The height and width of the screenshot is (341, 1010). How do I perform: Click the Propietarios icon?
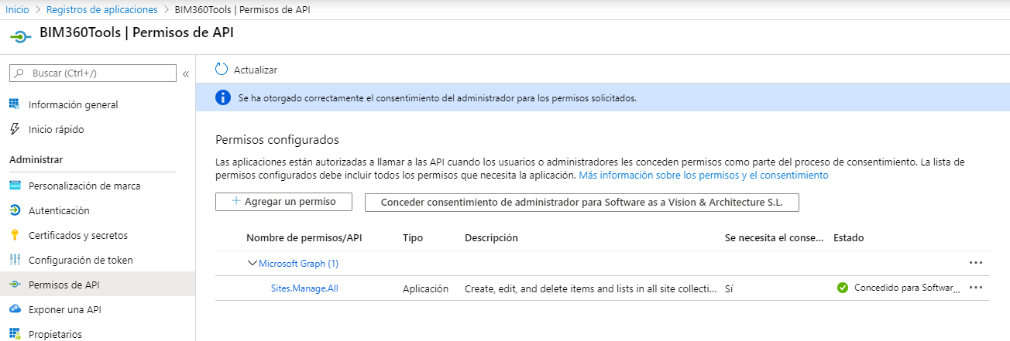pyautogui.click(x=14, y=334)
